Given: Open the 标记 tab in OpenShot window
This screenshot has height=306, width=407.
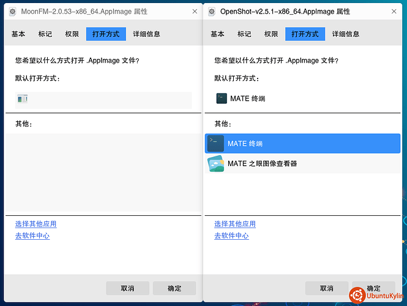Looking at the screenshot, I should click(x=244, y=34).
